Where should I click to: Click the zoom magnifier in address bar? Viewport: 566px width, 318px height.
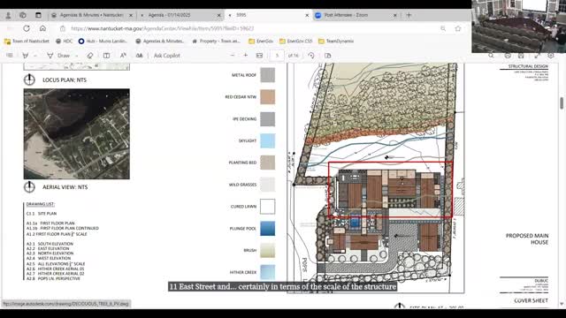click(x=443, y=28)
